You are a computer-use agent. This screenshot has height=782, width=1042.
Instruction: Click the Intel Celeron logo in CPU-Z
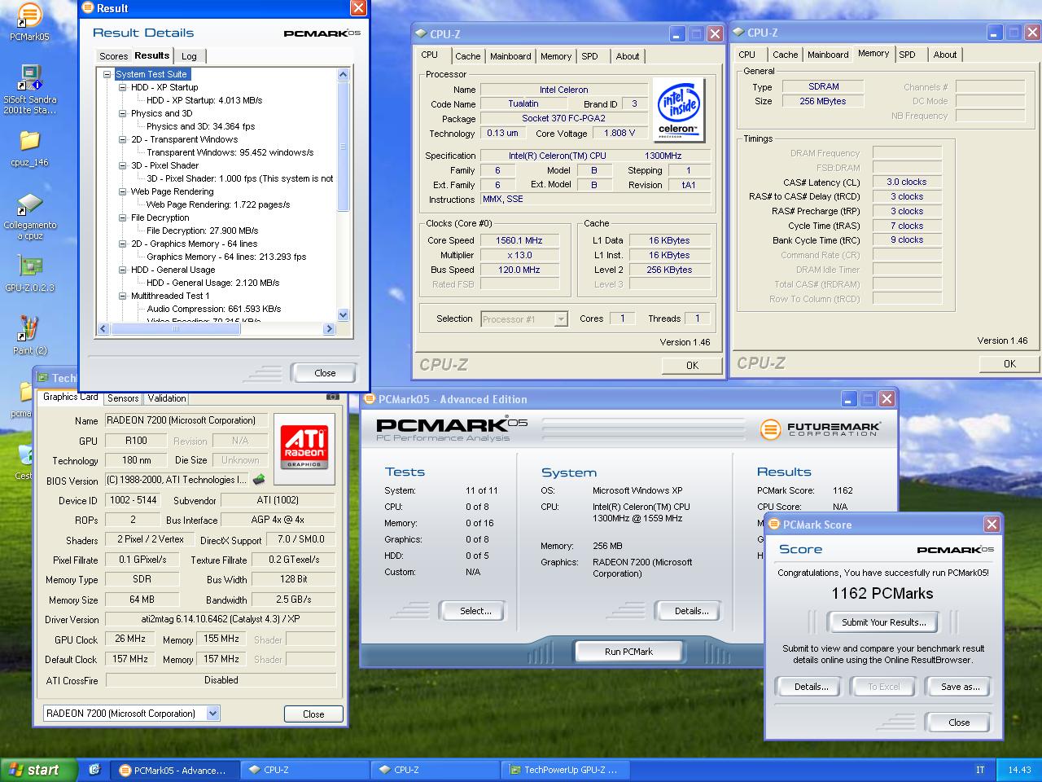[678, 110]
